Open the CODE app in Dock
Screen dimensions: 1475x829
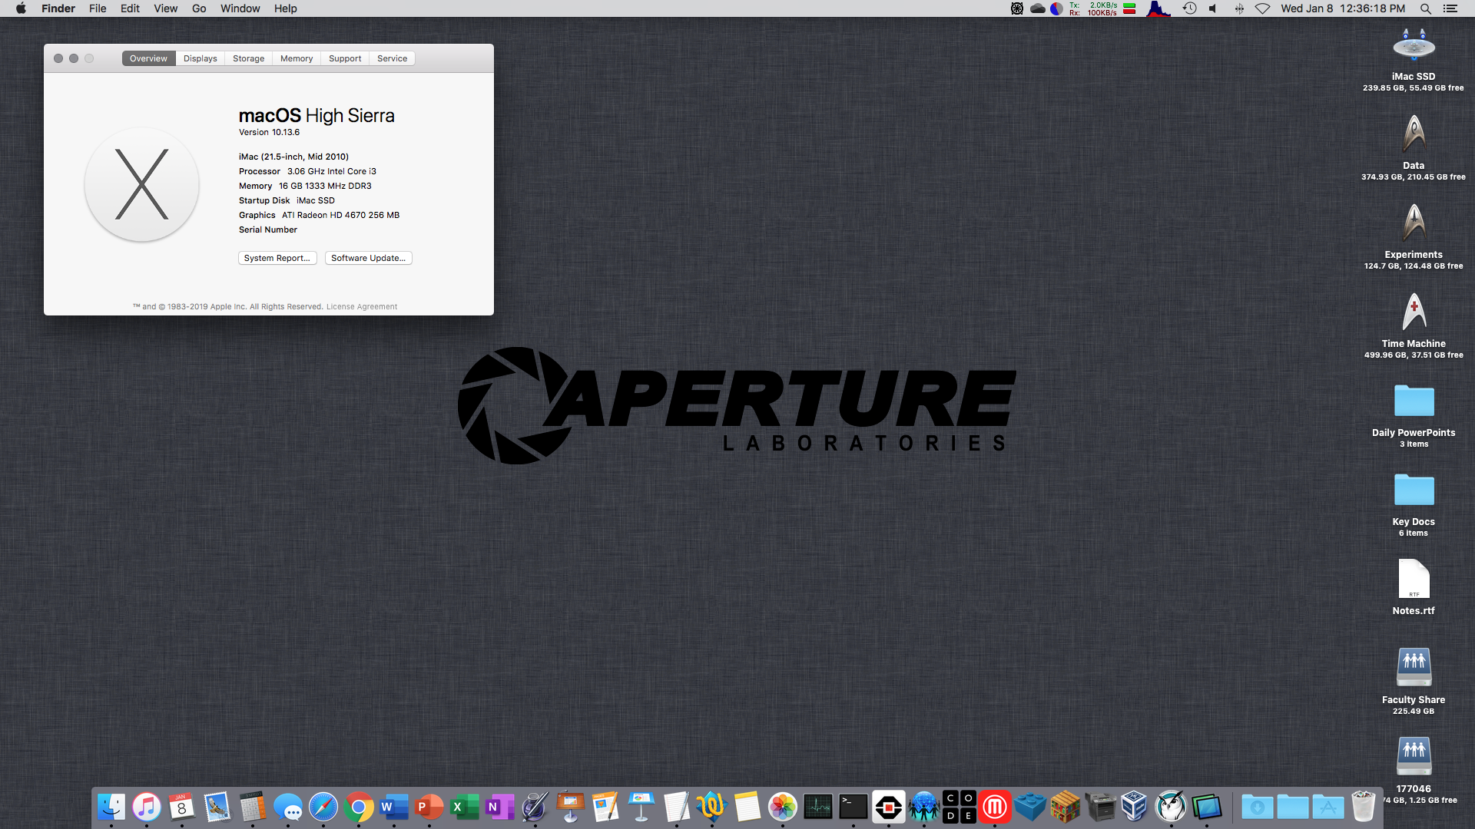point(960,807)
